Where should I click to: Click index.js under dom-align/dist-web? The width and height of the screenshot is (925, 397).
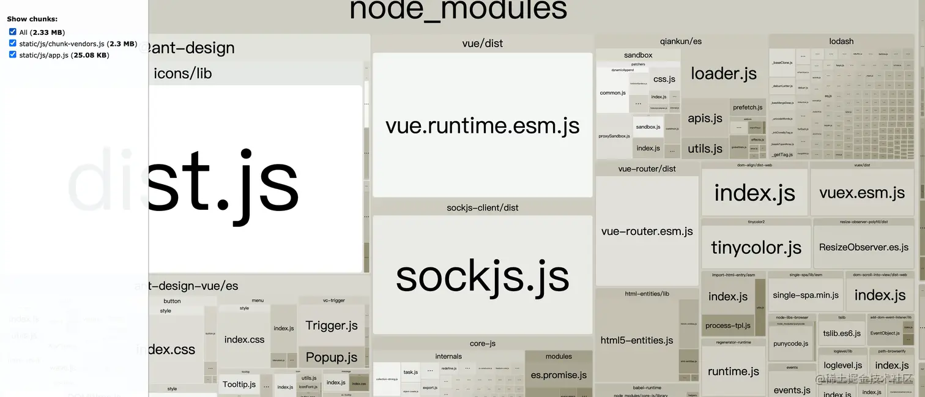pos(754,193)
